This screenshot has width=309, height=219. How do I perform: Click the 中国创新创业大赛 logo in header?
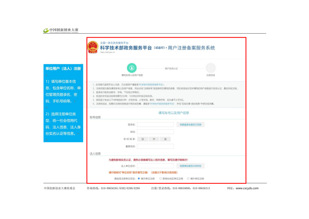61,30
